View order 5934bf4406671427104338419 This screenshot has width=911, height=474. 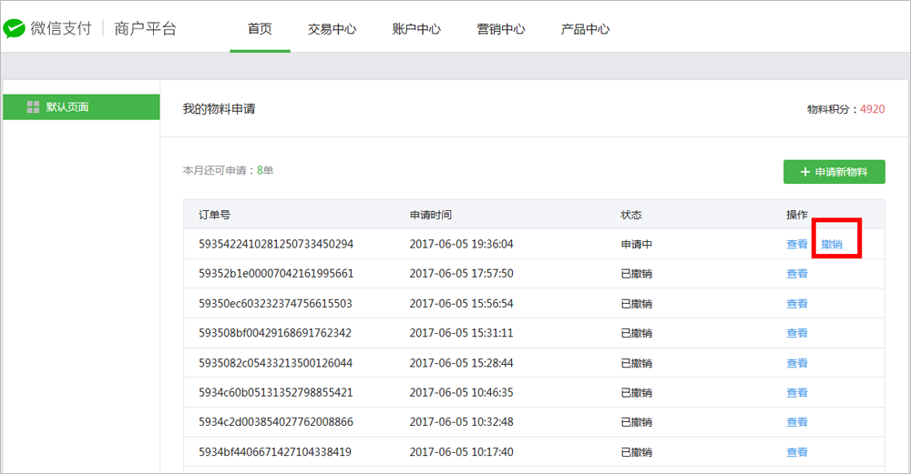pyautogui.click(x=796, y=452)
